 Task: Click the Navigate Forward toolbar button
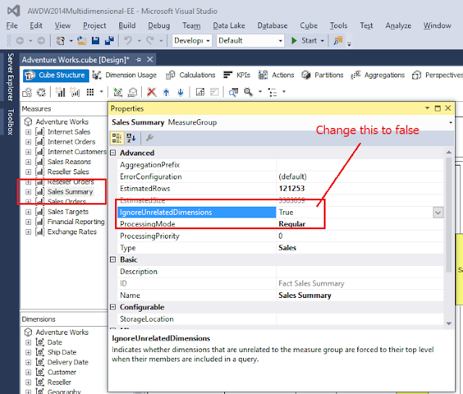(x=41, y=40)
